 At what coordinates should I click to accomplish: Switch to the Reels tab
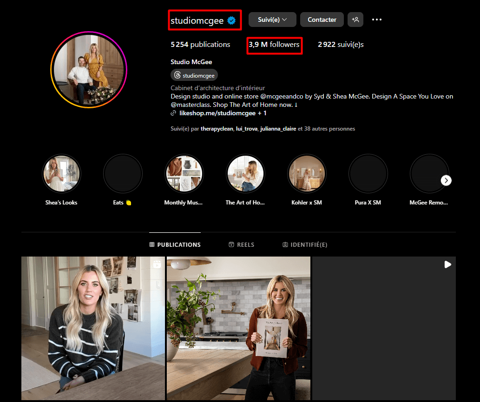[x=242, y=244]
